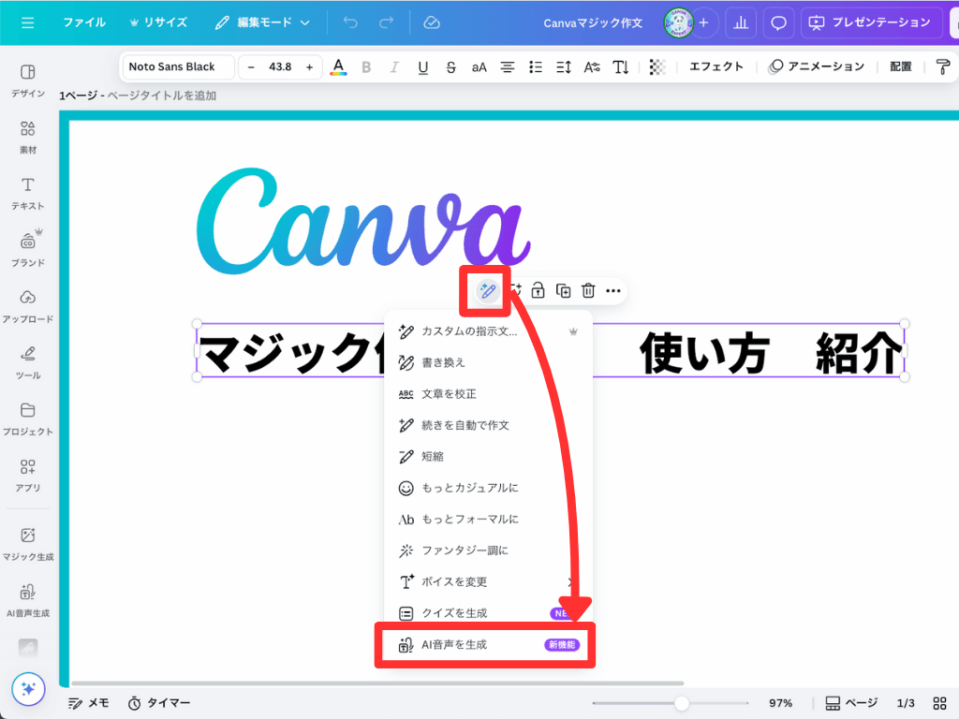
Task: Open the user profile avatar
Action: [678, 22]
